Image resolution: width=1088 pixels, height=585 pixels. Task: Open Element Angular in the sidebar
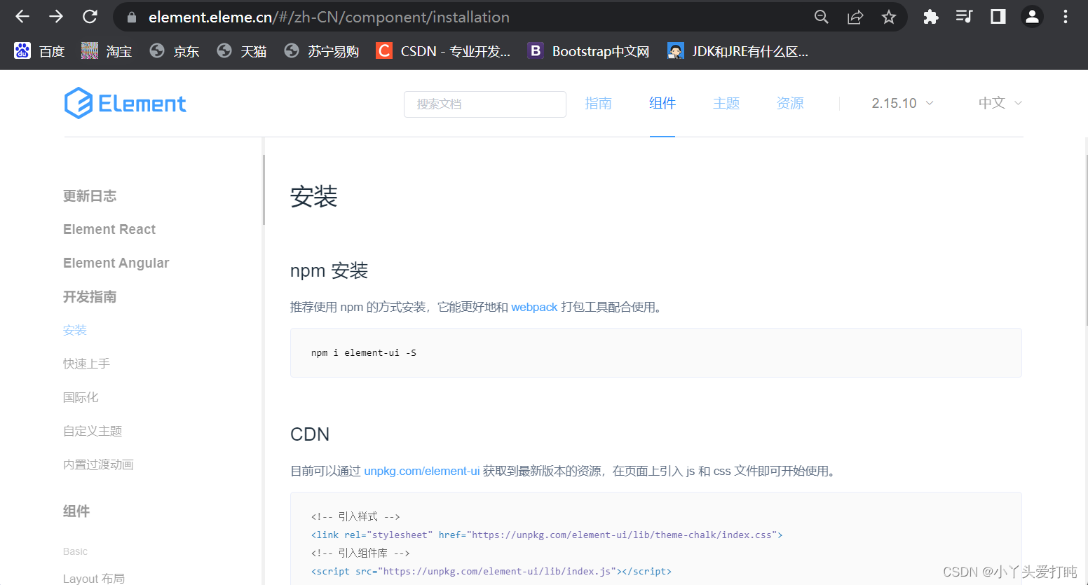click(x=116, y=263)
